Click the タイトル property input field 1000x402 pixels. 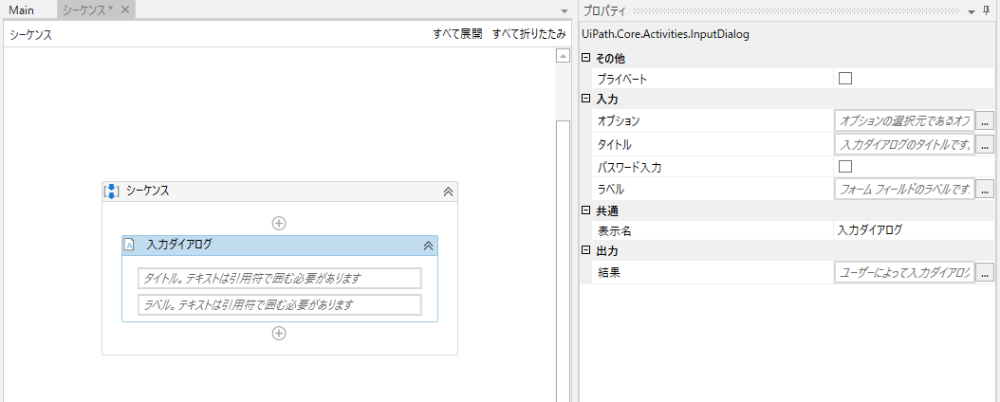pos(904,145)
